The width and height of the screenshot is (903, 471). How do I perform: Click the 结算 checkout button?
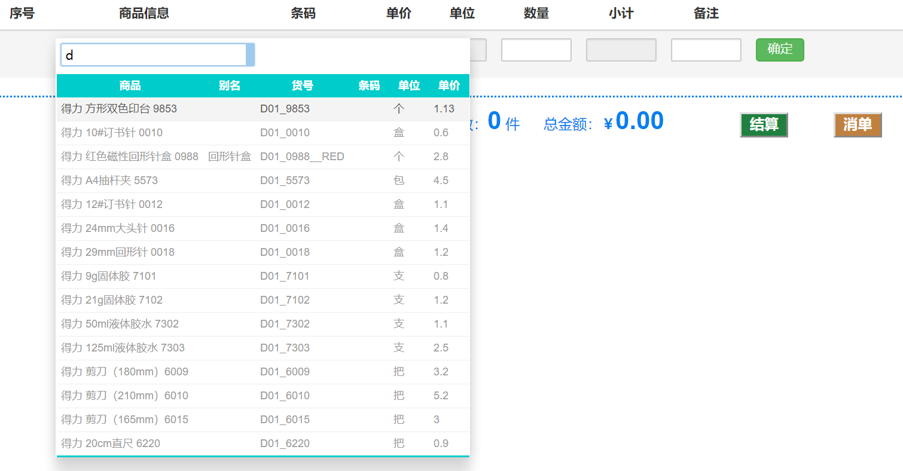(764, 125)
